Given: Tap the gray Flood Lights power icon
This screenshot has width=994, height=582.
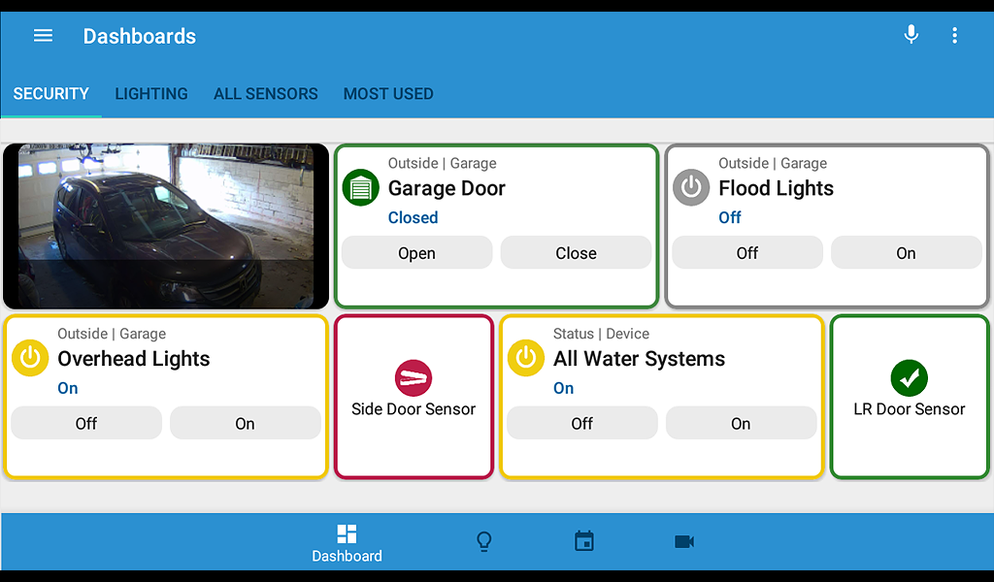Looking at the screenshot, I should coord(691,187).
